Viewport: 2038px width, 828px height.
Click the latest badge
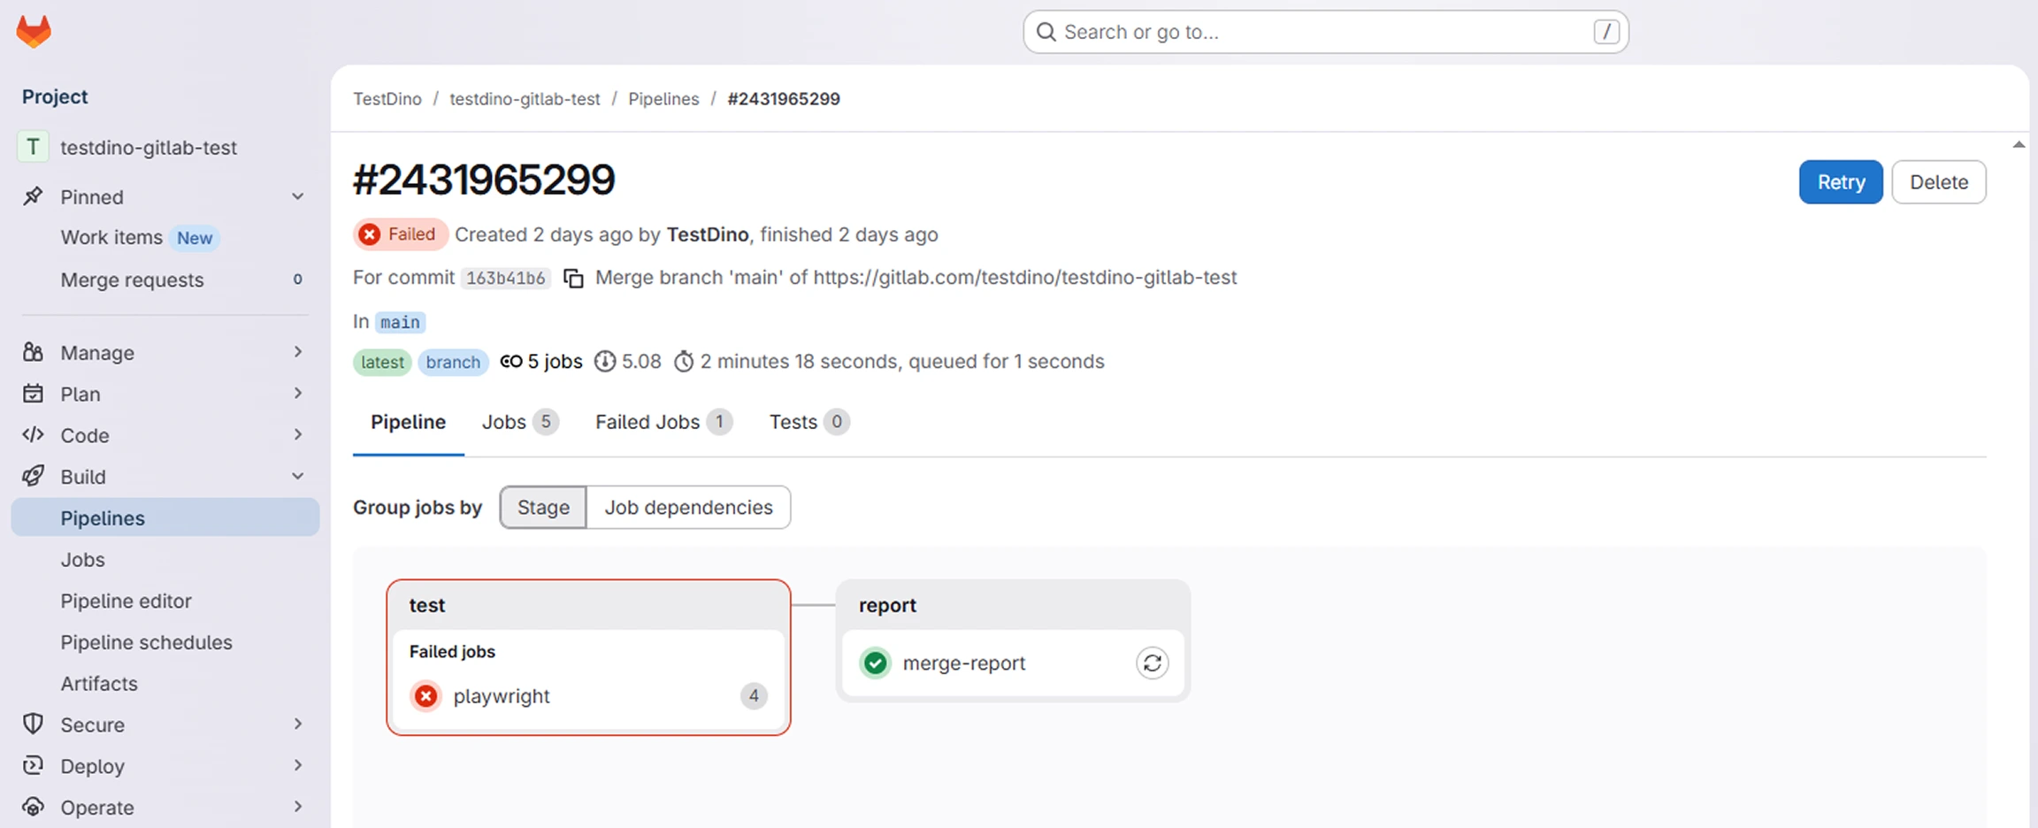[382, 362]
